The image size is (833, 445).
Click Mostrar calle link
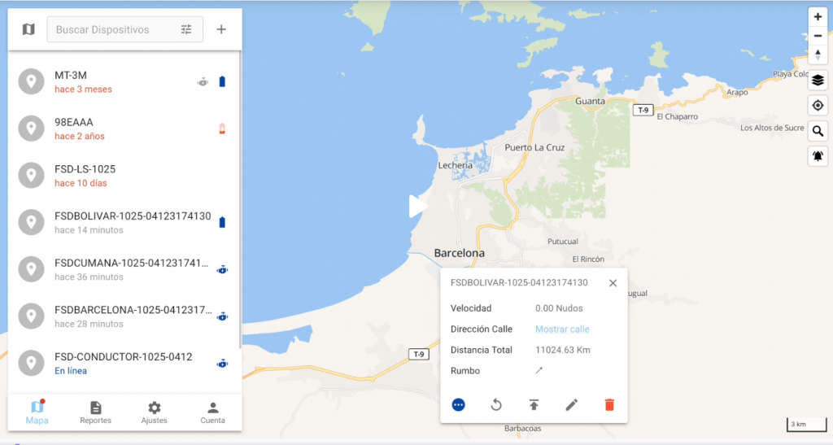pyautogui.click(x=562, y=329)
